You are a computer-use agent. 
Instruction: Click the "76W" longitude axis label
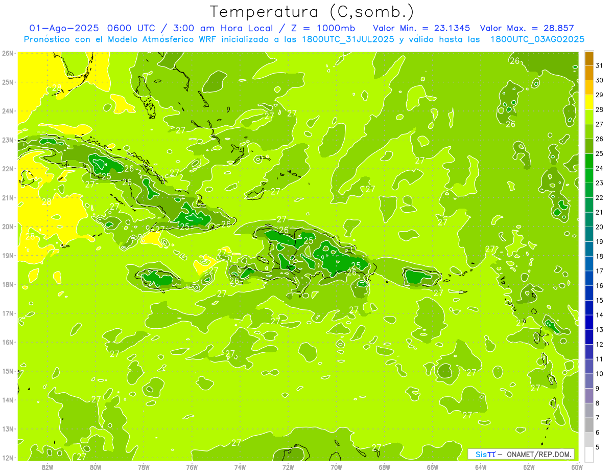192,467
